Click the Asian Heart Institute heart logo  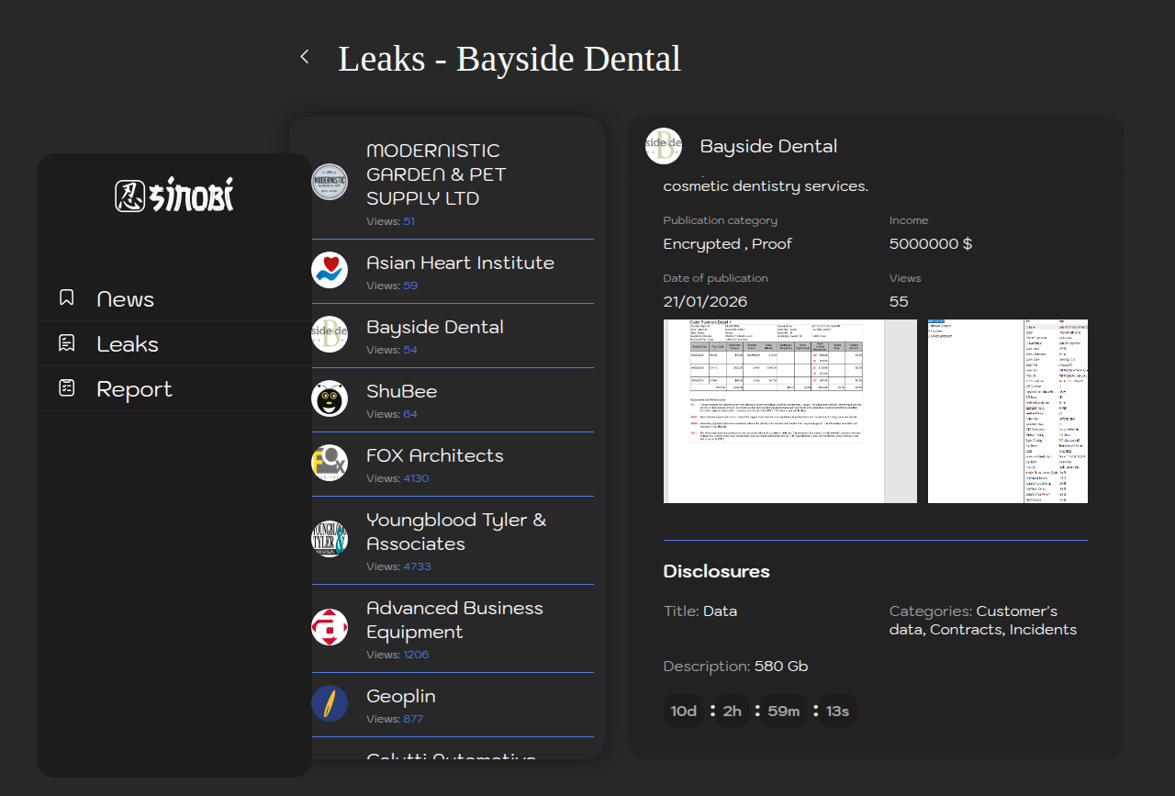(x=330, y=270)
